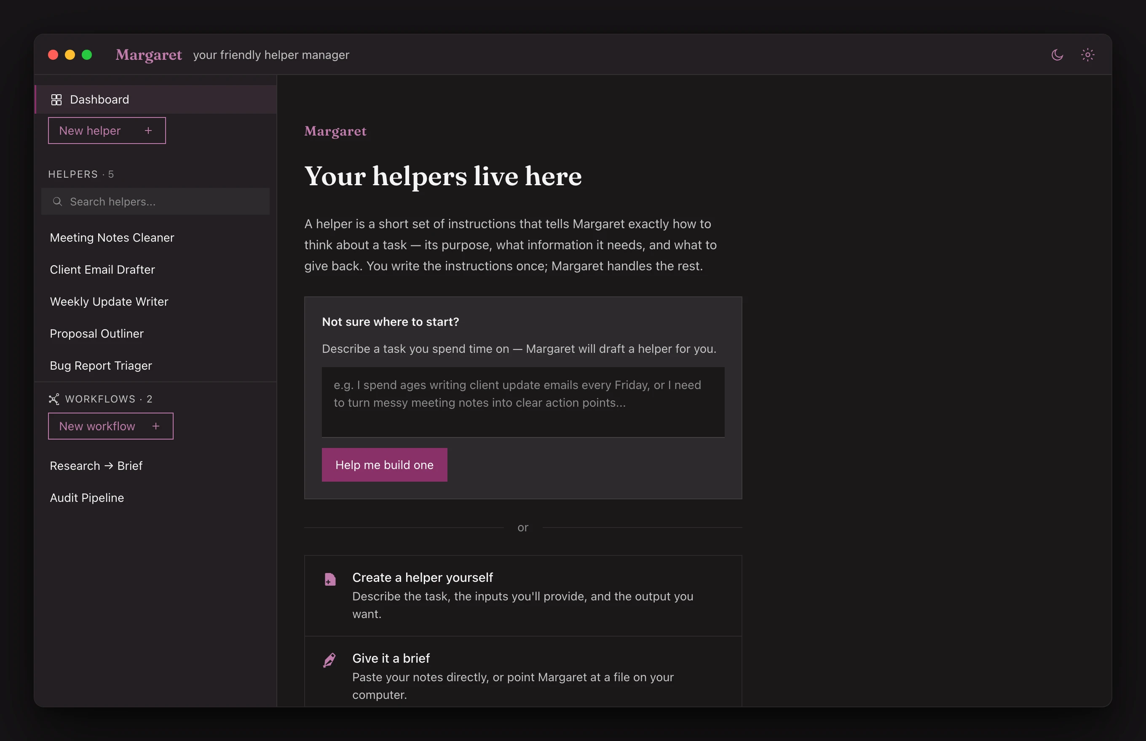Click the plus icon on New helper
Screen dimensions: 1146x741
pos(148,131)
